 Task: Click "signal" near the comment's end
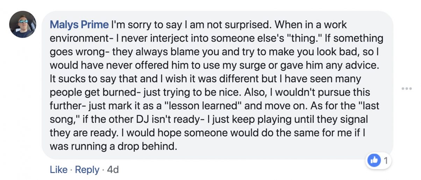click(351, 120)
